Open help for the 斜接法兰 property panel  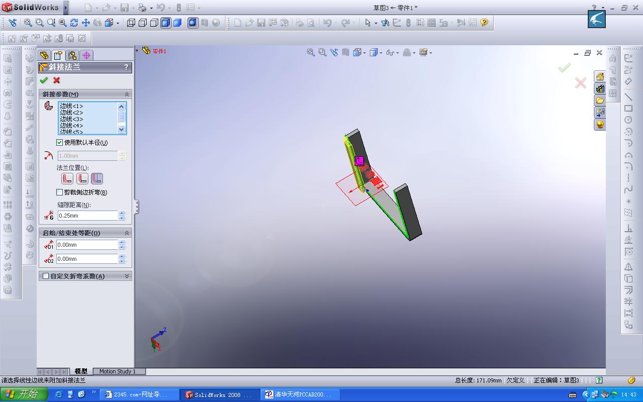point(126,67)
